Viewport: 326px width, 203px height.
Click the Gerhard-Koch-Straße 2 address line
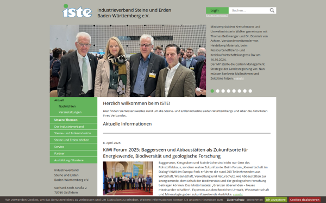click(71, 188)
